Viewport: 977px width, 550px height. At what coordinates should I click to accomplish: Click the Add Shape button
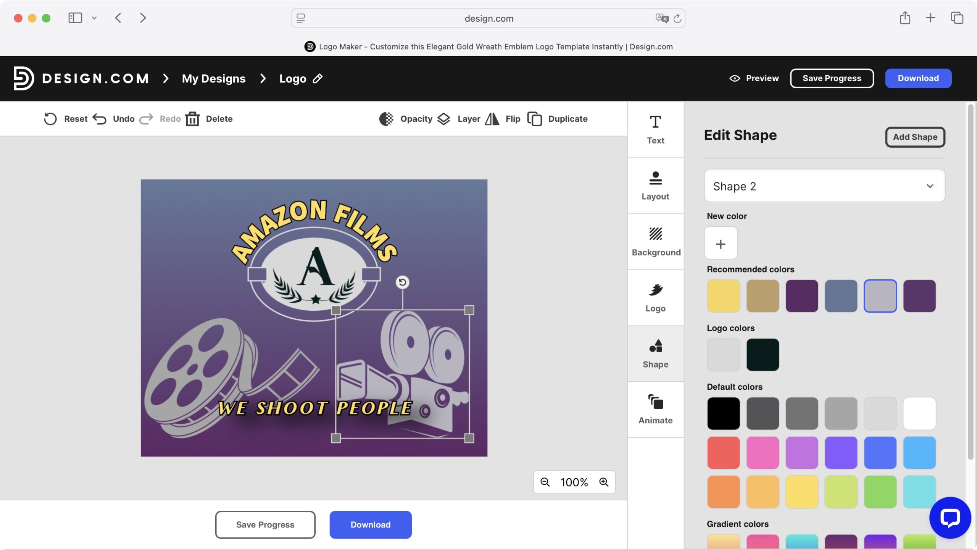tap(915, 137)
